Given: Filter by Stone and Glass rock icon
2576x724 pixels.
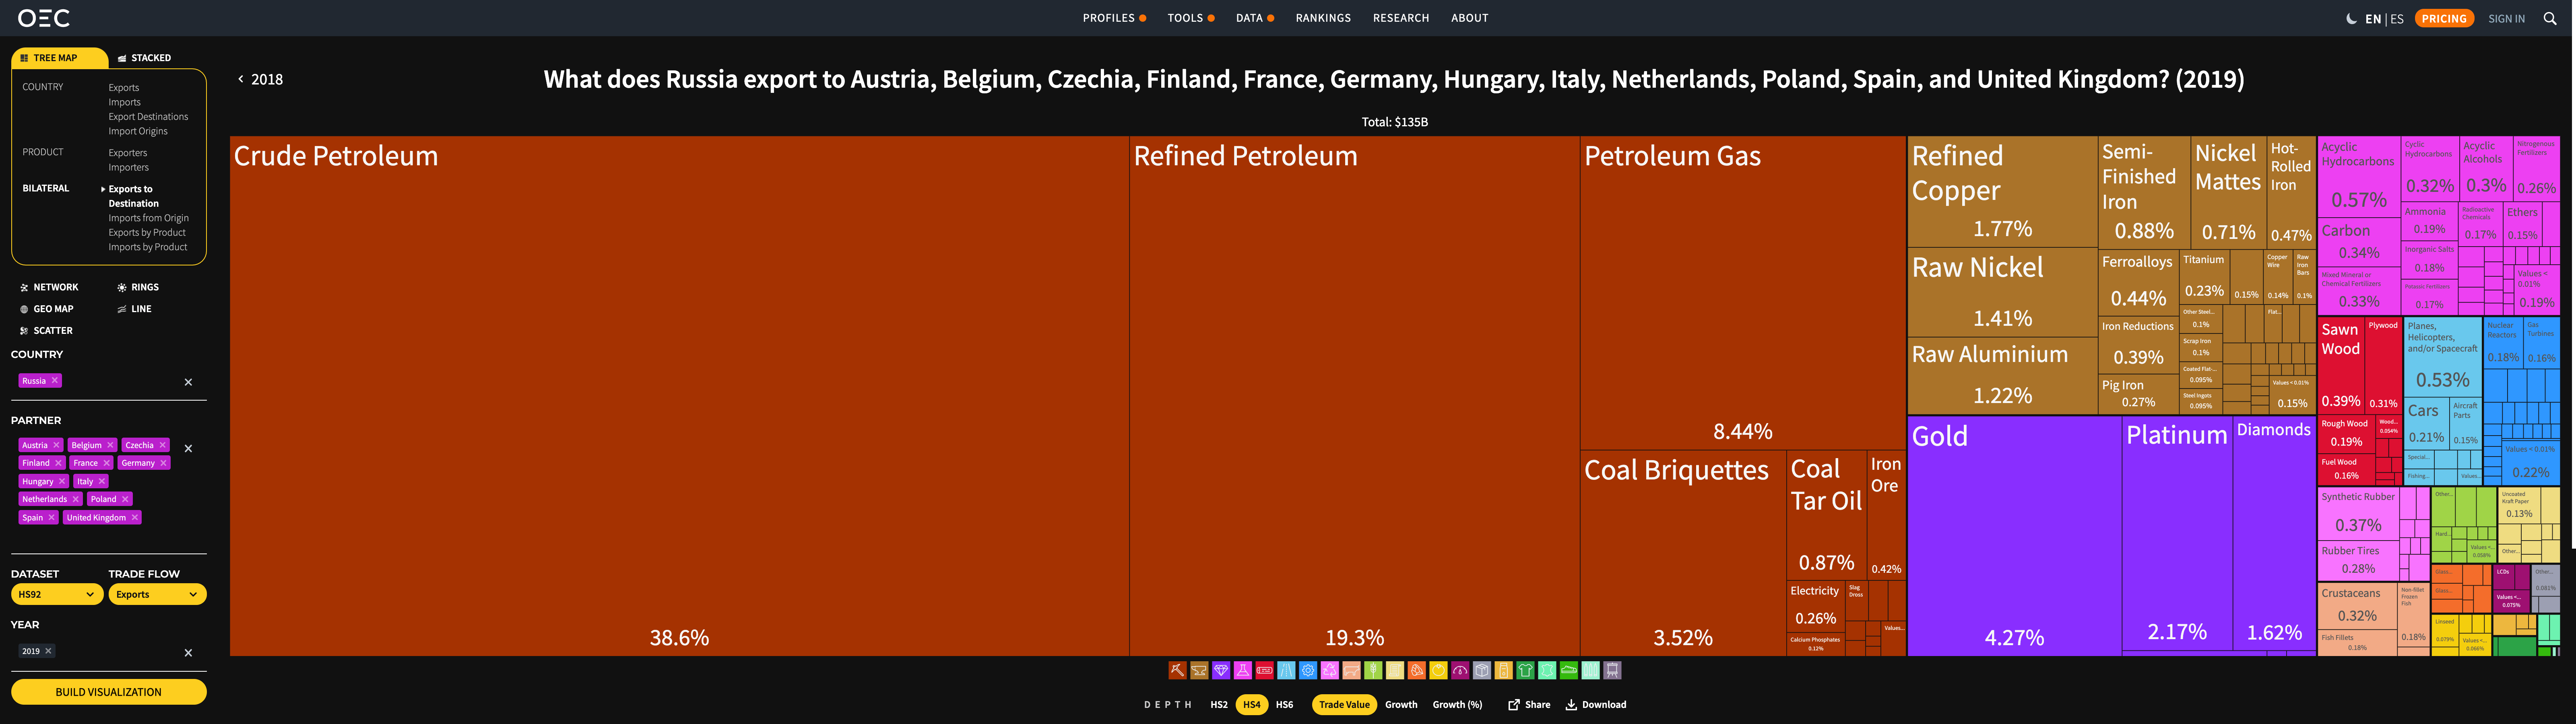Looking at the screenshot, I should click(x=1417, y=671).
